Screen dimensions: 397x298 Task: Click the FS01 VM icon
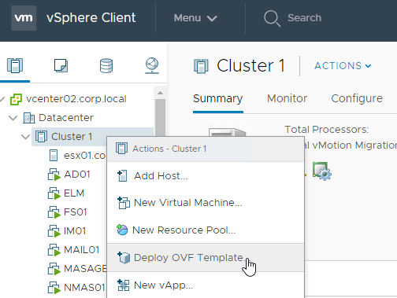click(54, 212)
